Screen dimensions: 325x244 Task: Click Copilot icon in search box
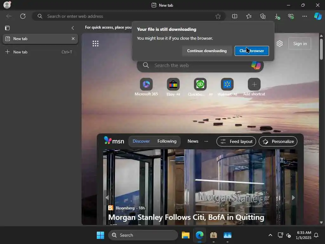256,65
